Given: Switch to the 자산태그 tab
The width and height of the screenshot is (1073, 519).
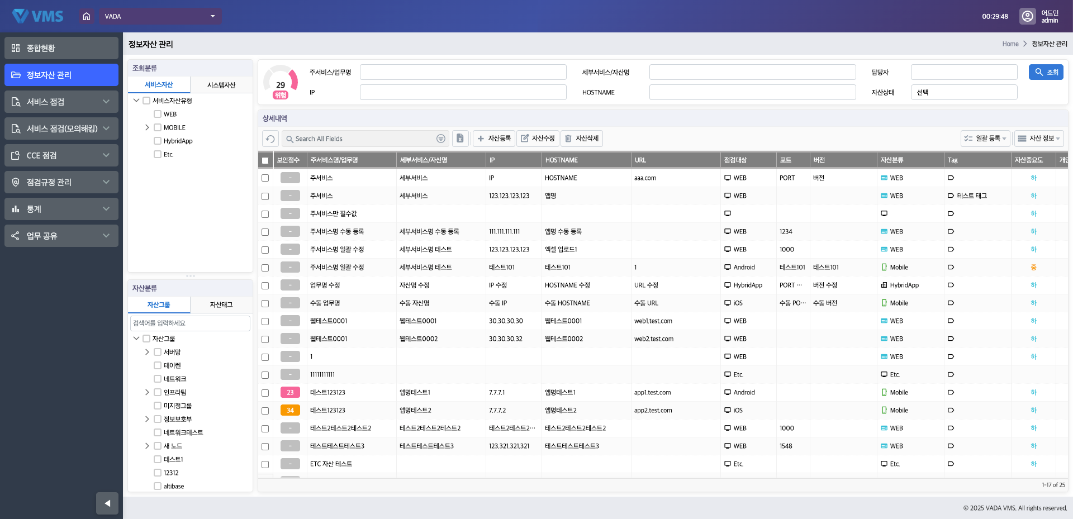Looking at the screenshot, I should pyautogui.click(x=221, y=304).
